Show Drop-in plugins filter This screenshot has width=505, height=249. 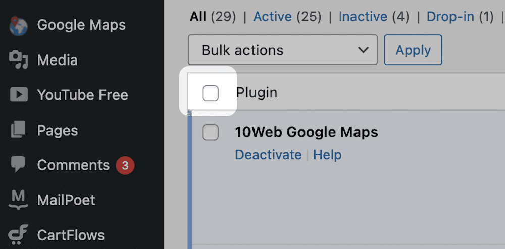click(x=450, y=17)
